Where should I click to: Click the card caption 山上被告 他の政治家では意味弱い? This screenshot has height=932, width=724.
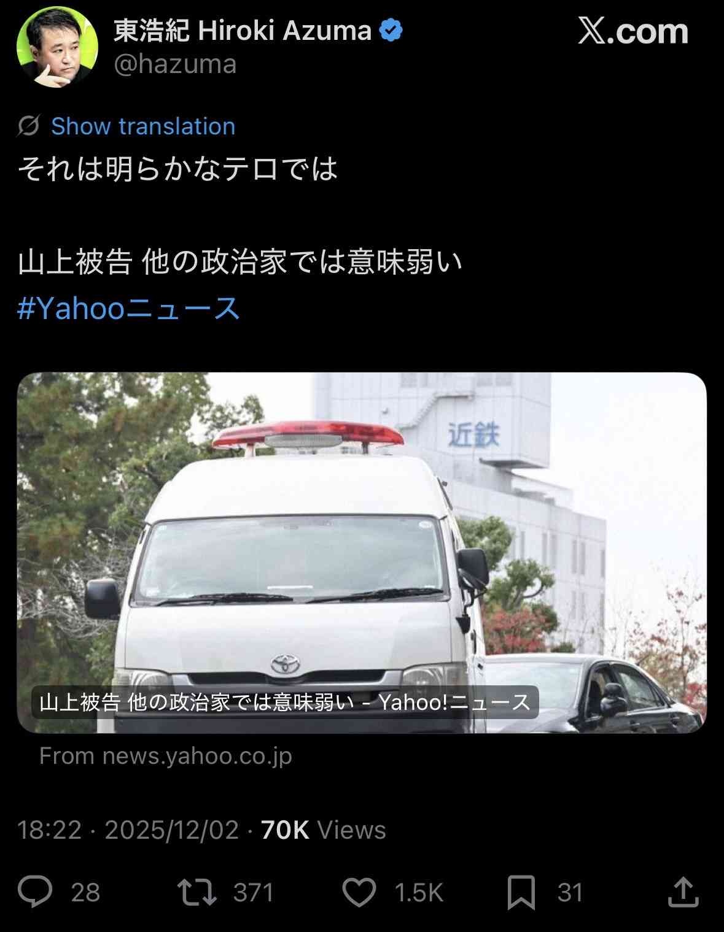click(197, 702)
